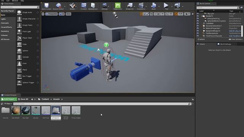
Task: Expand the Launch options dropdown arrow
Action: tap(183, 6)
